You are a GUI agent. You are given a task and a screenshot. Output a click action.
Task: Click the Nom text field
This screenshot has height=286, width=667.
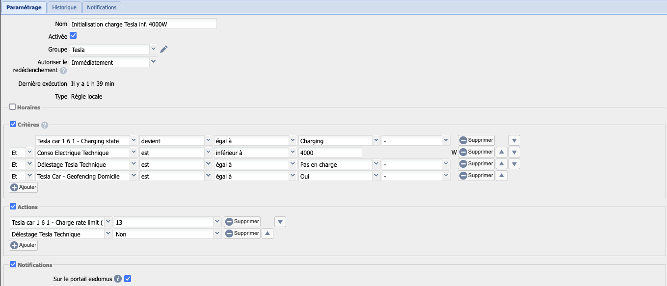pos(143,24)
